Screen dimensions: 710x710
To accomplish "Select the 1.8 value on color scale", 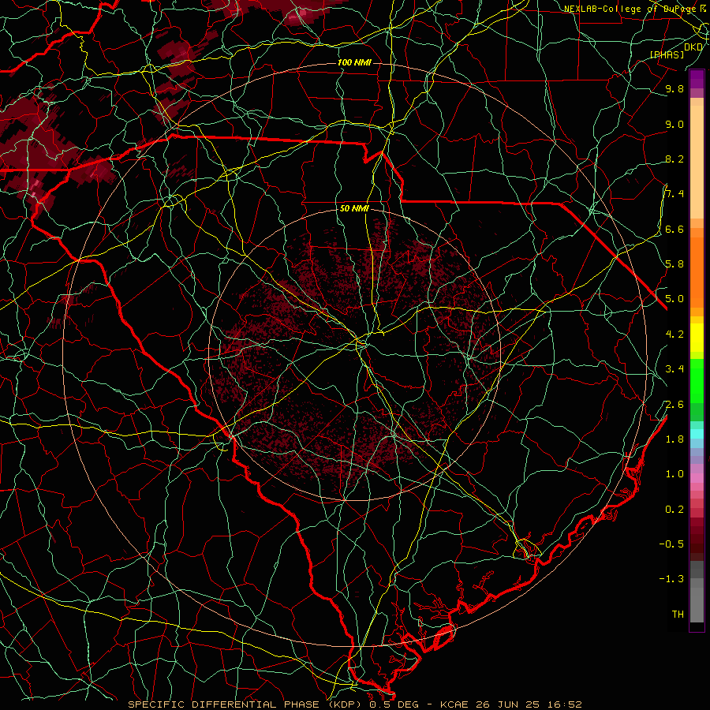I will [x=674, y=439].
